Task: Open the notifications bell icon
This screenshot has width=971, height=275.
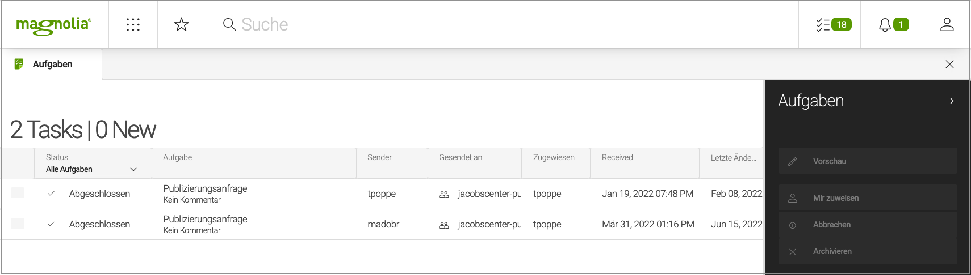Action: point(893,24)
